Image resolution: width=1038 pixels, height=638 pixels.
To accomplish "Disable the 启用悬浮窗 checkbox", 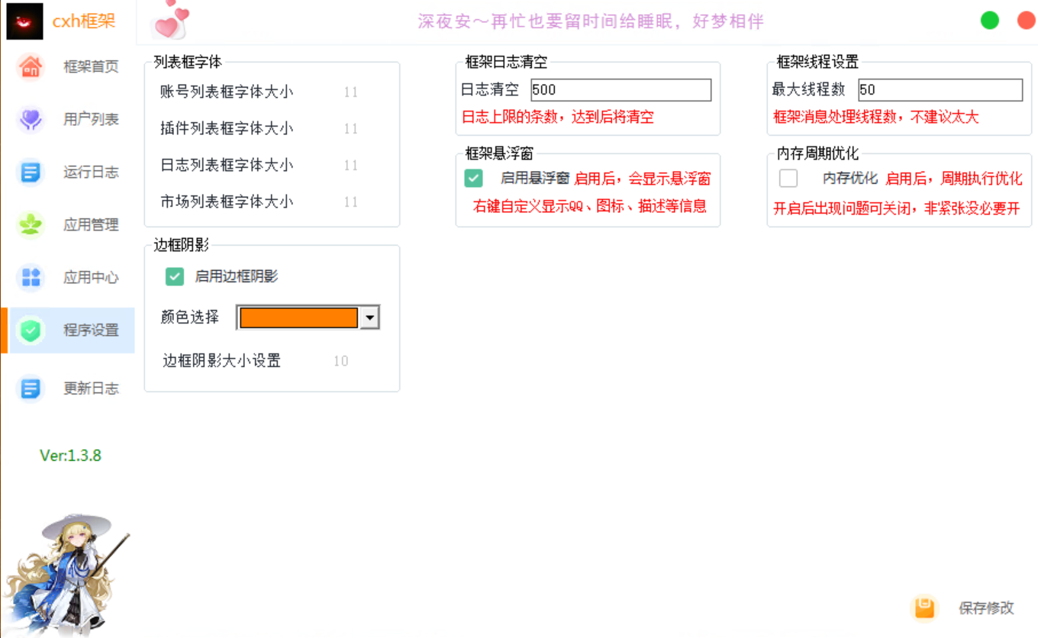I will (473, 179).
